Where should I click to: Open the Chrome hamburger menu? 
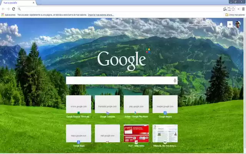243,9
